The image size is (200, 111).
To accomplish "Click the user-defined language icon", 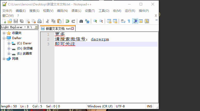I will 141,21.
